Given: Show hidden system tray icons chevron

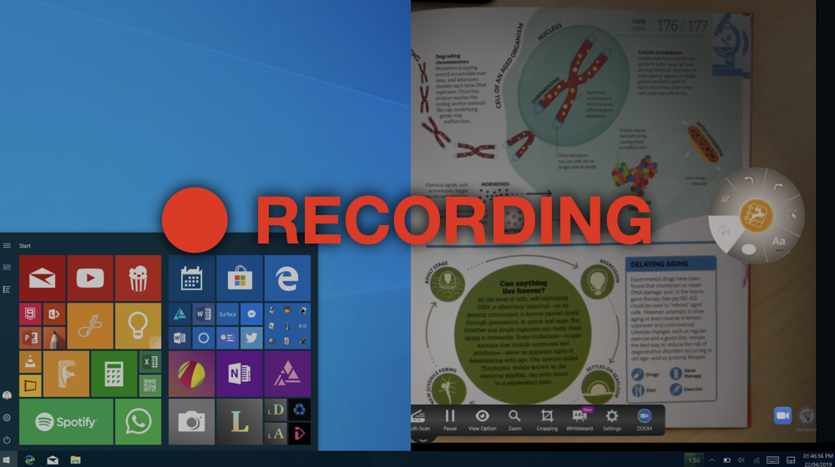Looking at the screenshot, I should point(711,460).
